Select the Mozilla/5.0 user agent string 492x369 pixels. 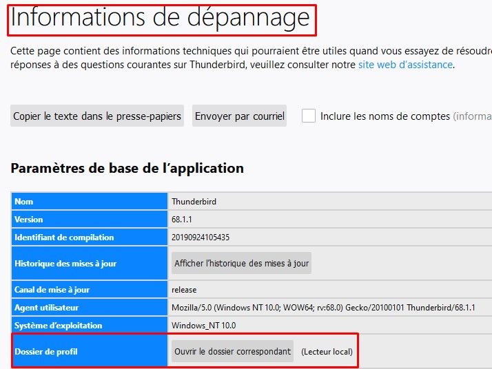323,308
